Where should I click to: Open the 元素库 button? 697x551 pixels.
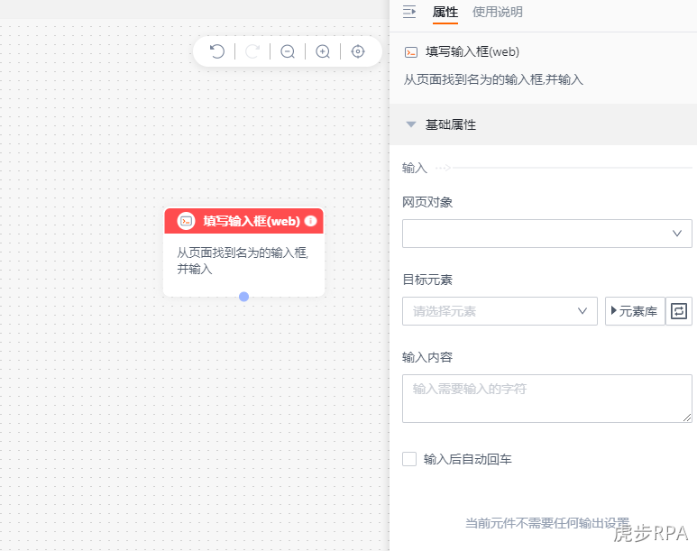(x=635, y=311)
